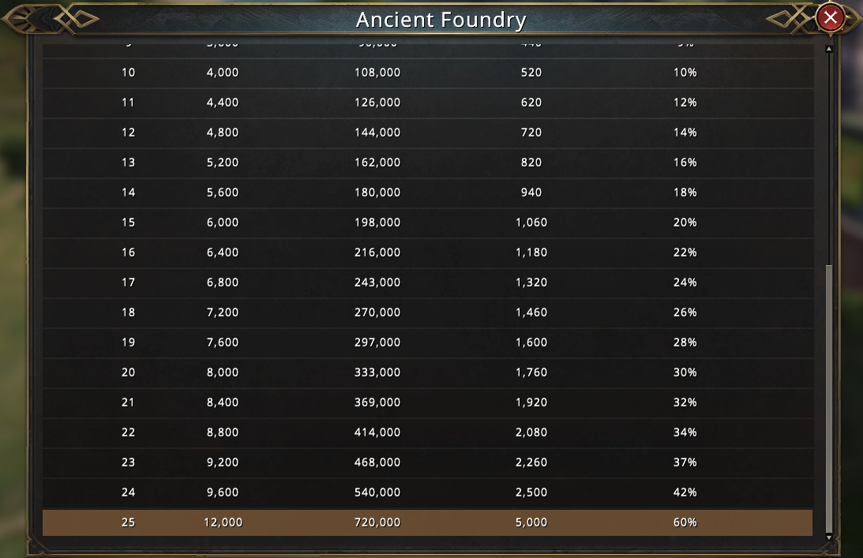Click 540,000 in the level 24 row
Viewport: 863px width, 558px height.
coord(377,492)
